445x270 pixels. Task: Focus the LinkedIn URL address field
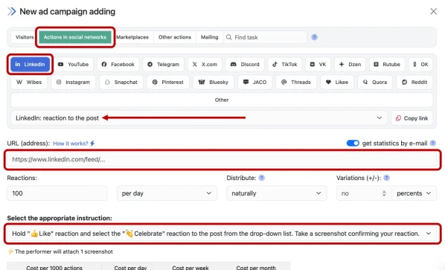tap(222, 159)
